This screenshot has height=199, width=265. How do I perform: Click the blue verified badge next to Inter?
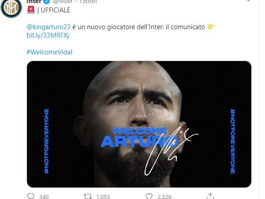coord(47,1)
